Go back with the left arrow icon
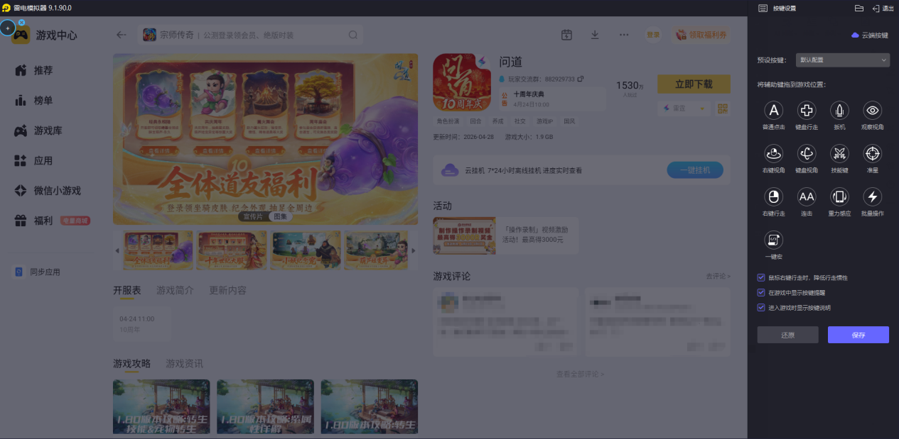The width and height of the screenshot is (899, 439). [121, 35]
